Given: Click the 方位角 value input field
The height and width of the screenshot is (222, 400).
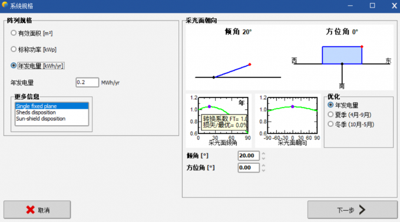Looking at the screenshot, I should (249, 167).
